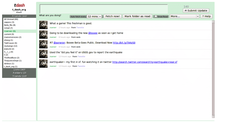Click the t_dash_org account name
Viewport: 226px width, 124px height.
[x=19, y=10]
